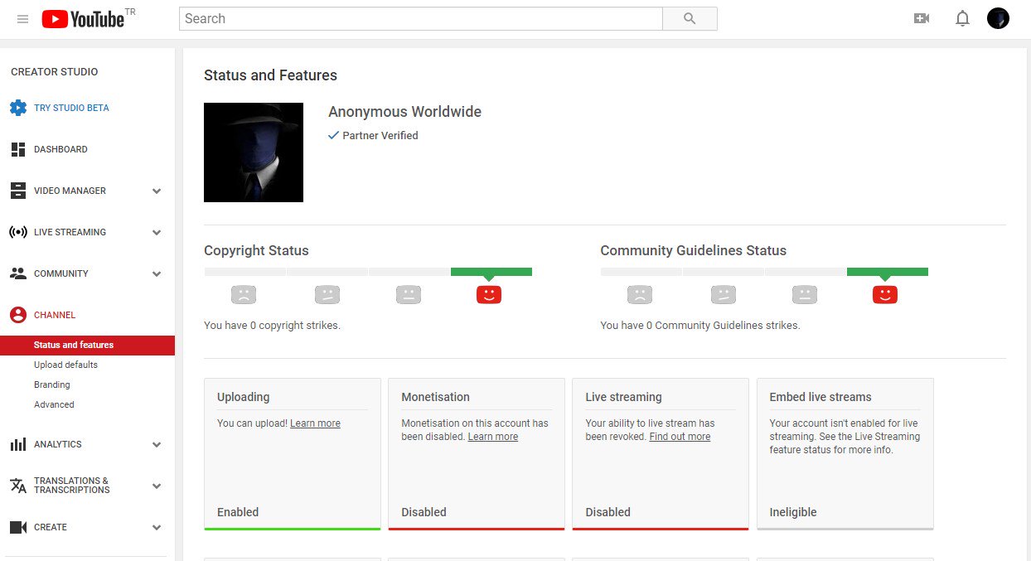The width and height of the screenshot is (1031, 561).
Task: Open the account avatar menu
Action: coord(998,18)
